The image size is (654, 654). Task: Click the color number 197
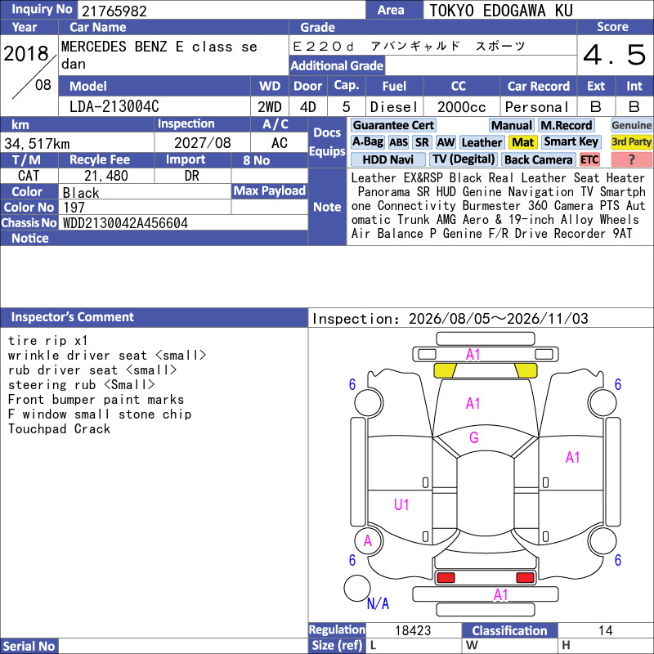[74, 208]
